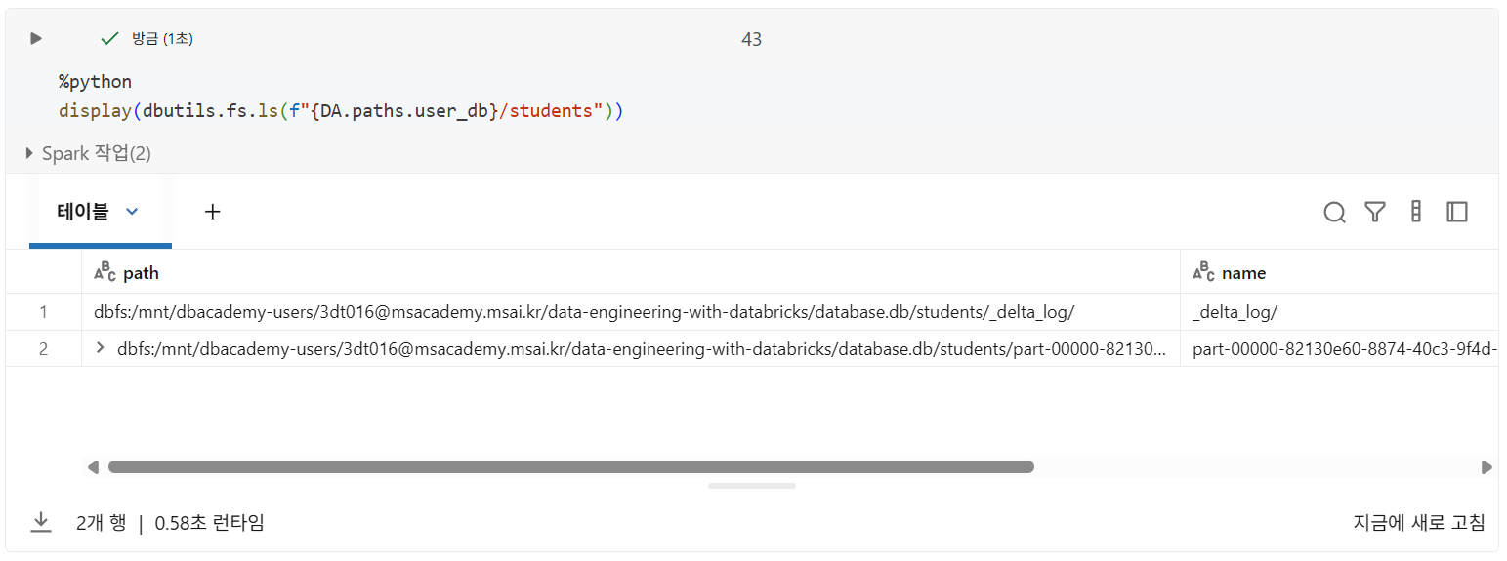Image resolution: width=1507 pixels, height=561 pixels.
Task: Download results with the download arrow icon
Action: (40, 523)
